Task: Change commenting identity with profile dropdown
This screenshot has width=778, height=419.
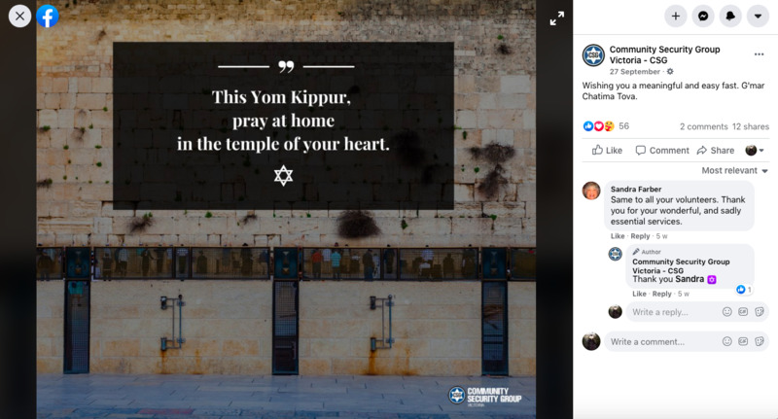Action: 755,151
